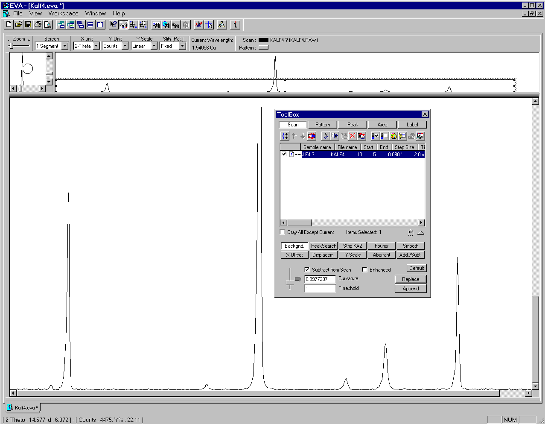Open the Workspace menu
545x424 pixels.
click(63, 14)
